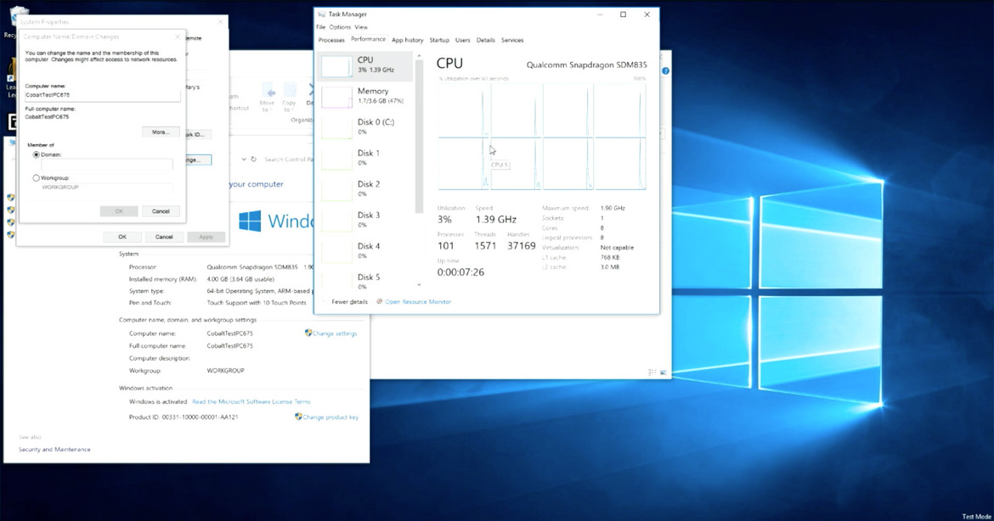Click the Resource Monitor gauge icon

tap(380, 301)
